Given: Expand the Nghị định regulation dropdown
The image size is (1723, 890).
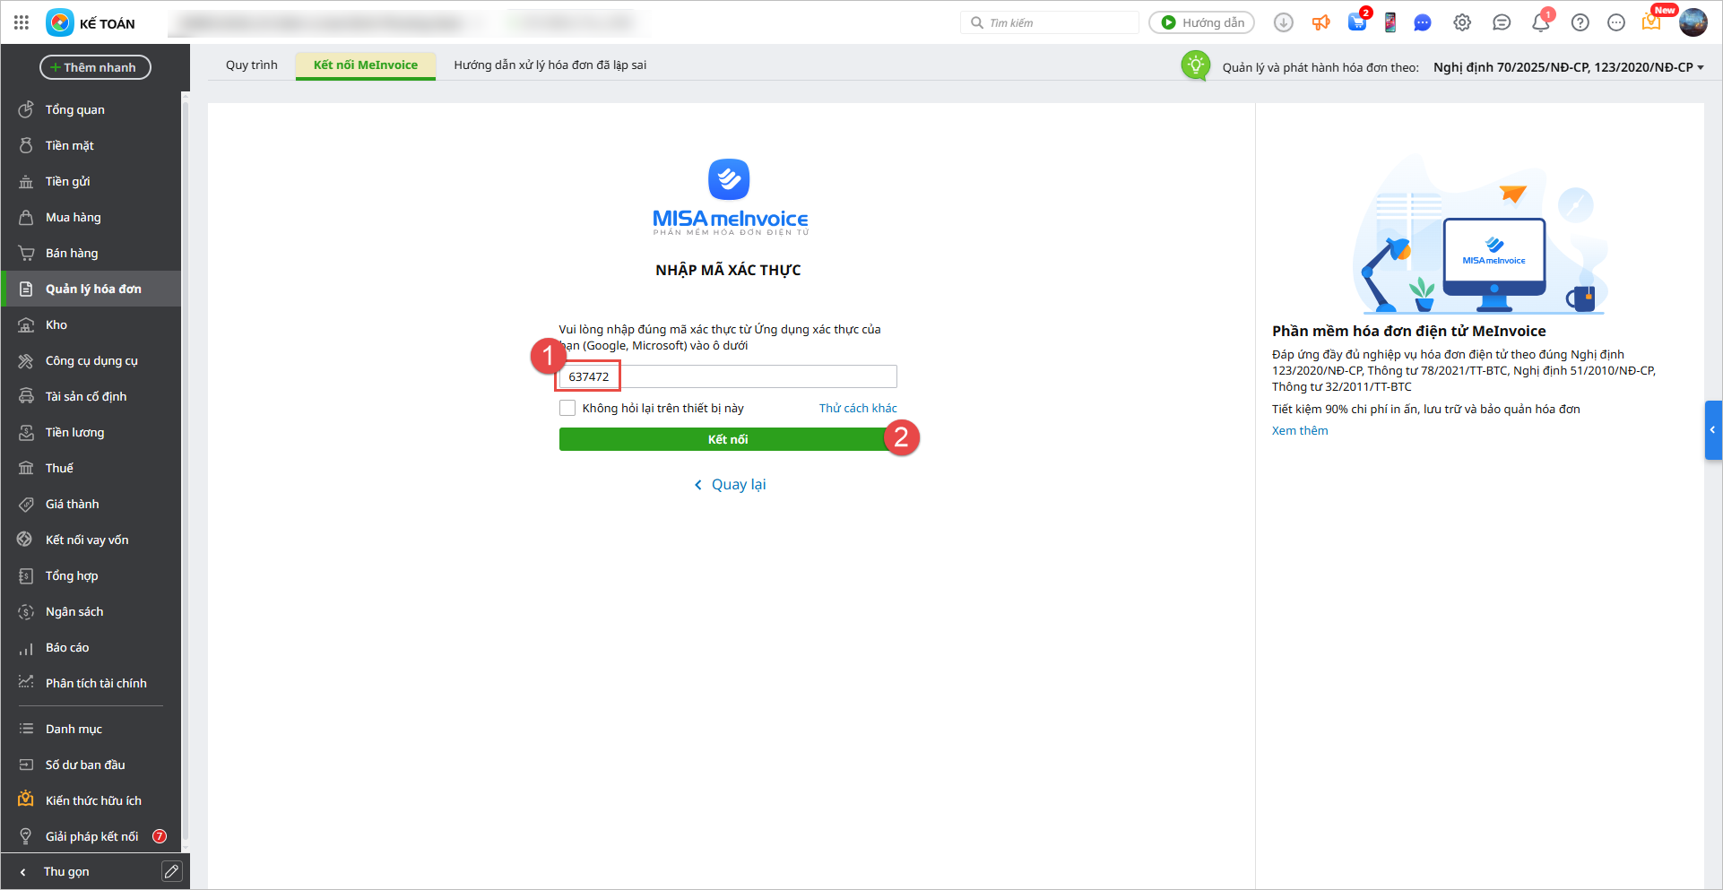Looking at the screenshot, I should click(1569, 67).
